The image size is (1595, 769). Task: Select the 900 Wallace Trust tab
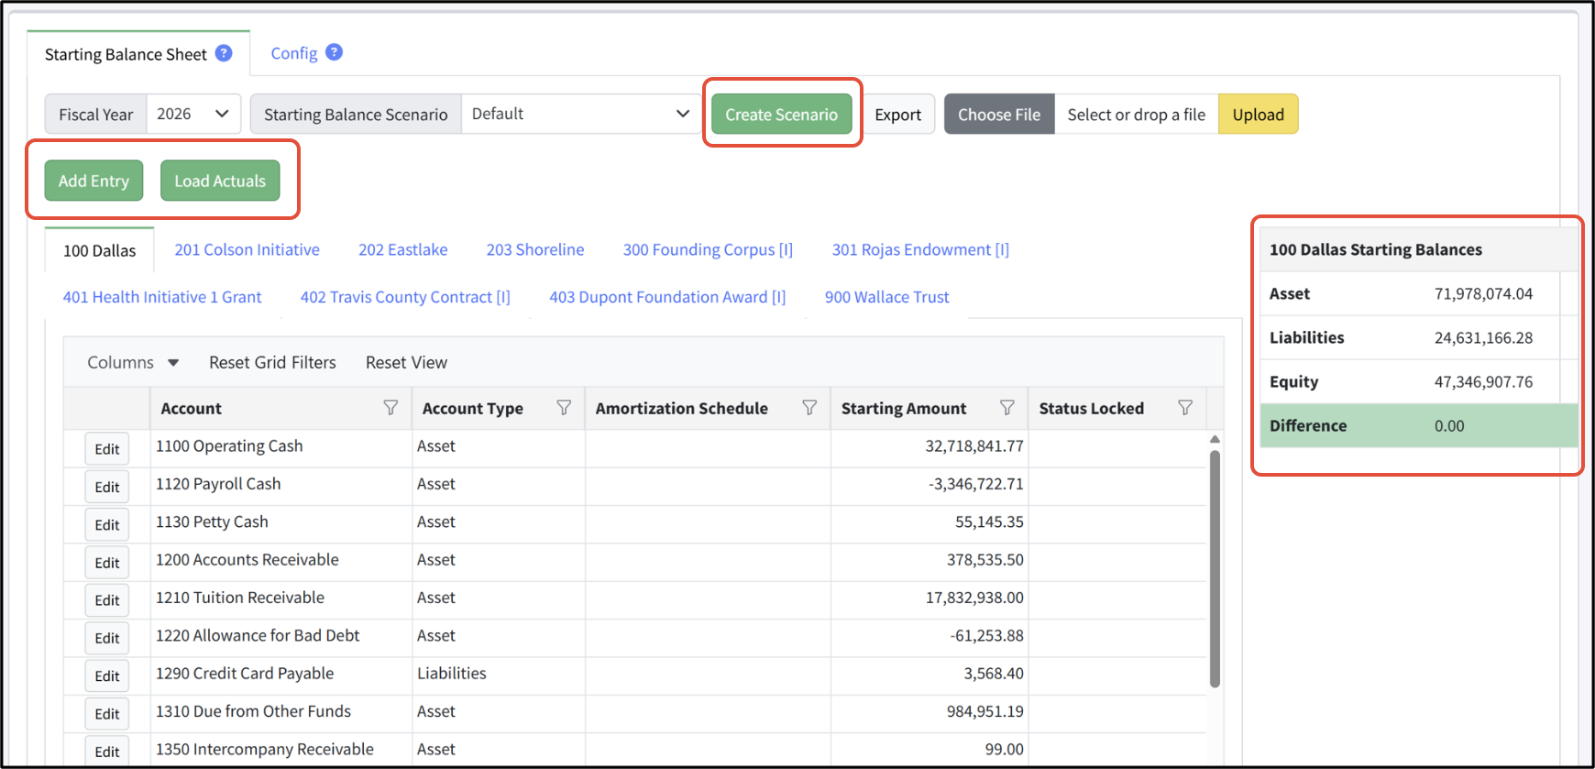tap(886, 297)
